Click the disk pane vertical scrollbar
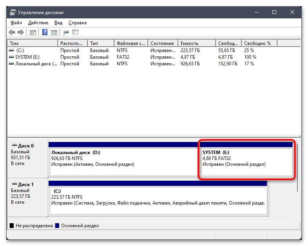 [x=297, y=168]
